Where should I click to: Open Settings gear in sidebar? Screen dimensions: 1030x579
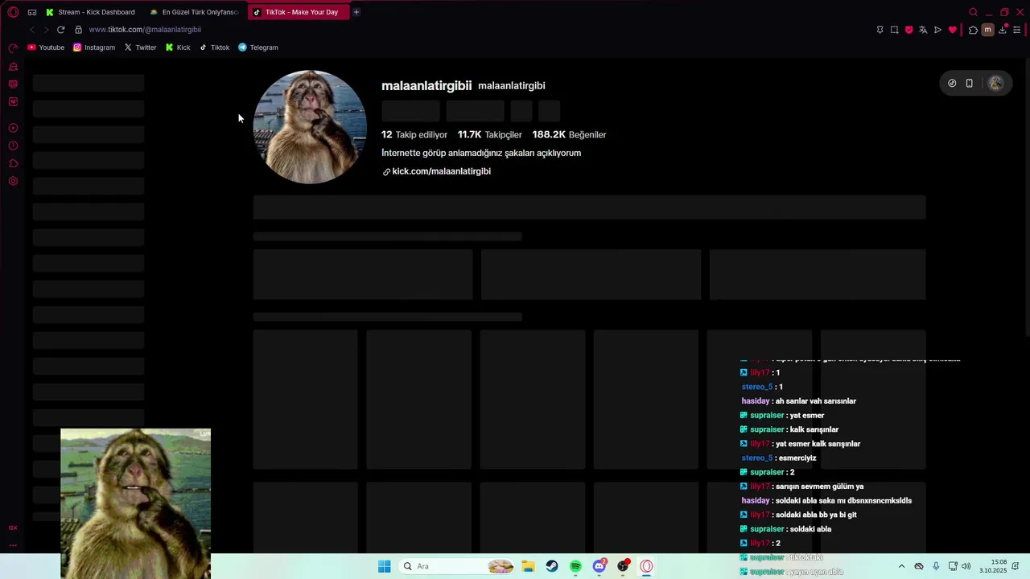(x=13, y=181)
